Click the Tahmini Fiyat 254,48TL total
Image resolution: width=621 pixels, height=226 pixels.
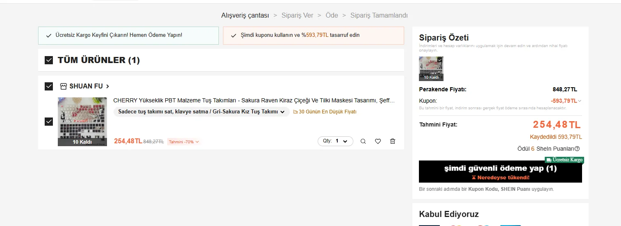pyautogui.click(x=557, y=124)
